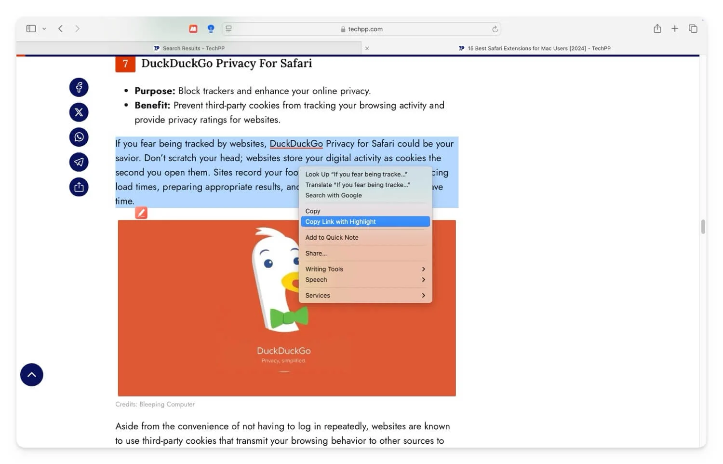Click the red pencil edit icon
The height and width of the screenshot is (464, 723).
point(141,213)
